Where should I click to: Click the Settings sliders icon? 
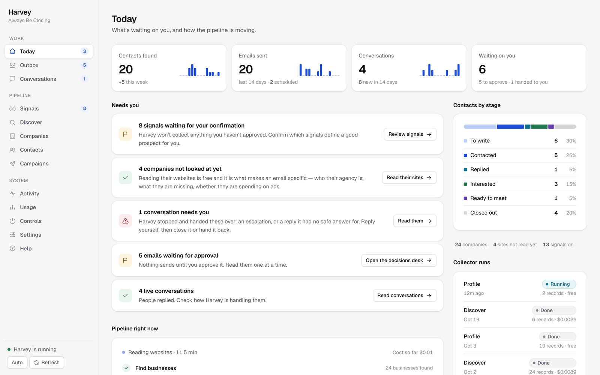point(12,235)
